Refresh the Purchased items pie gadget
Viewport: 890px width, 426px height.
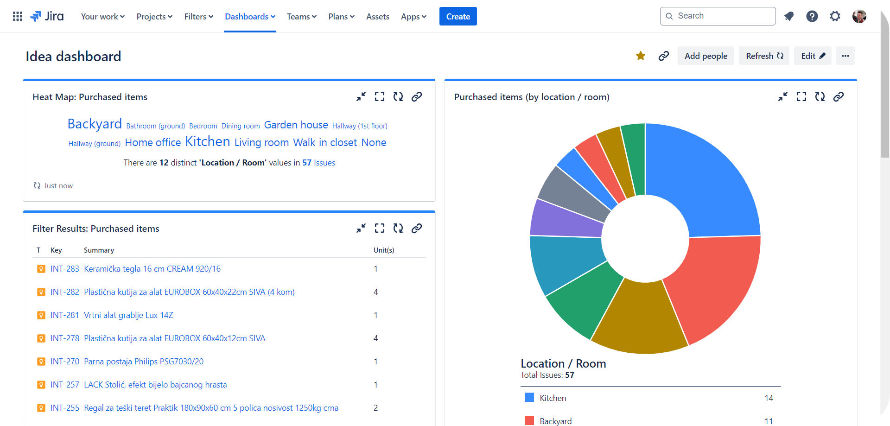click(820, 96)
